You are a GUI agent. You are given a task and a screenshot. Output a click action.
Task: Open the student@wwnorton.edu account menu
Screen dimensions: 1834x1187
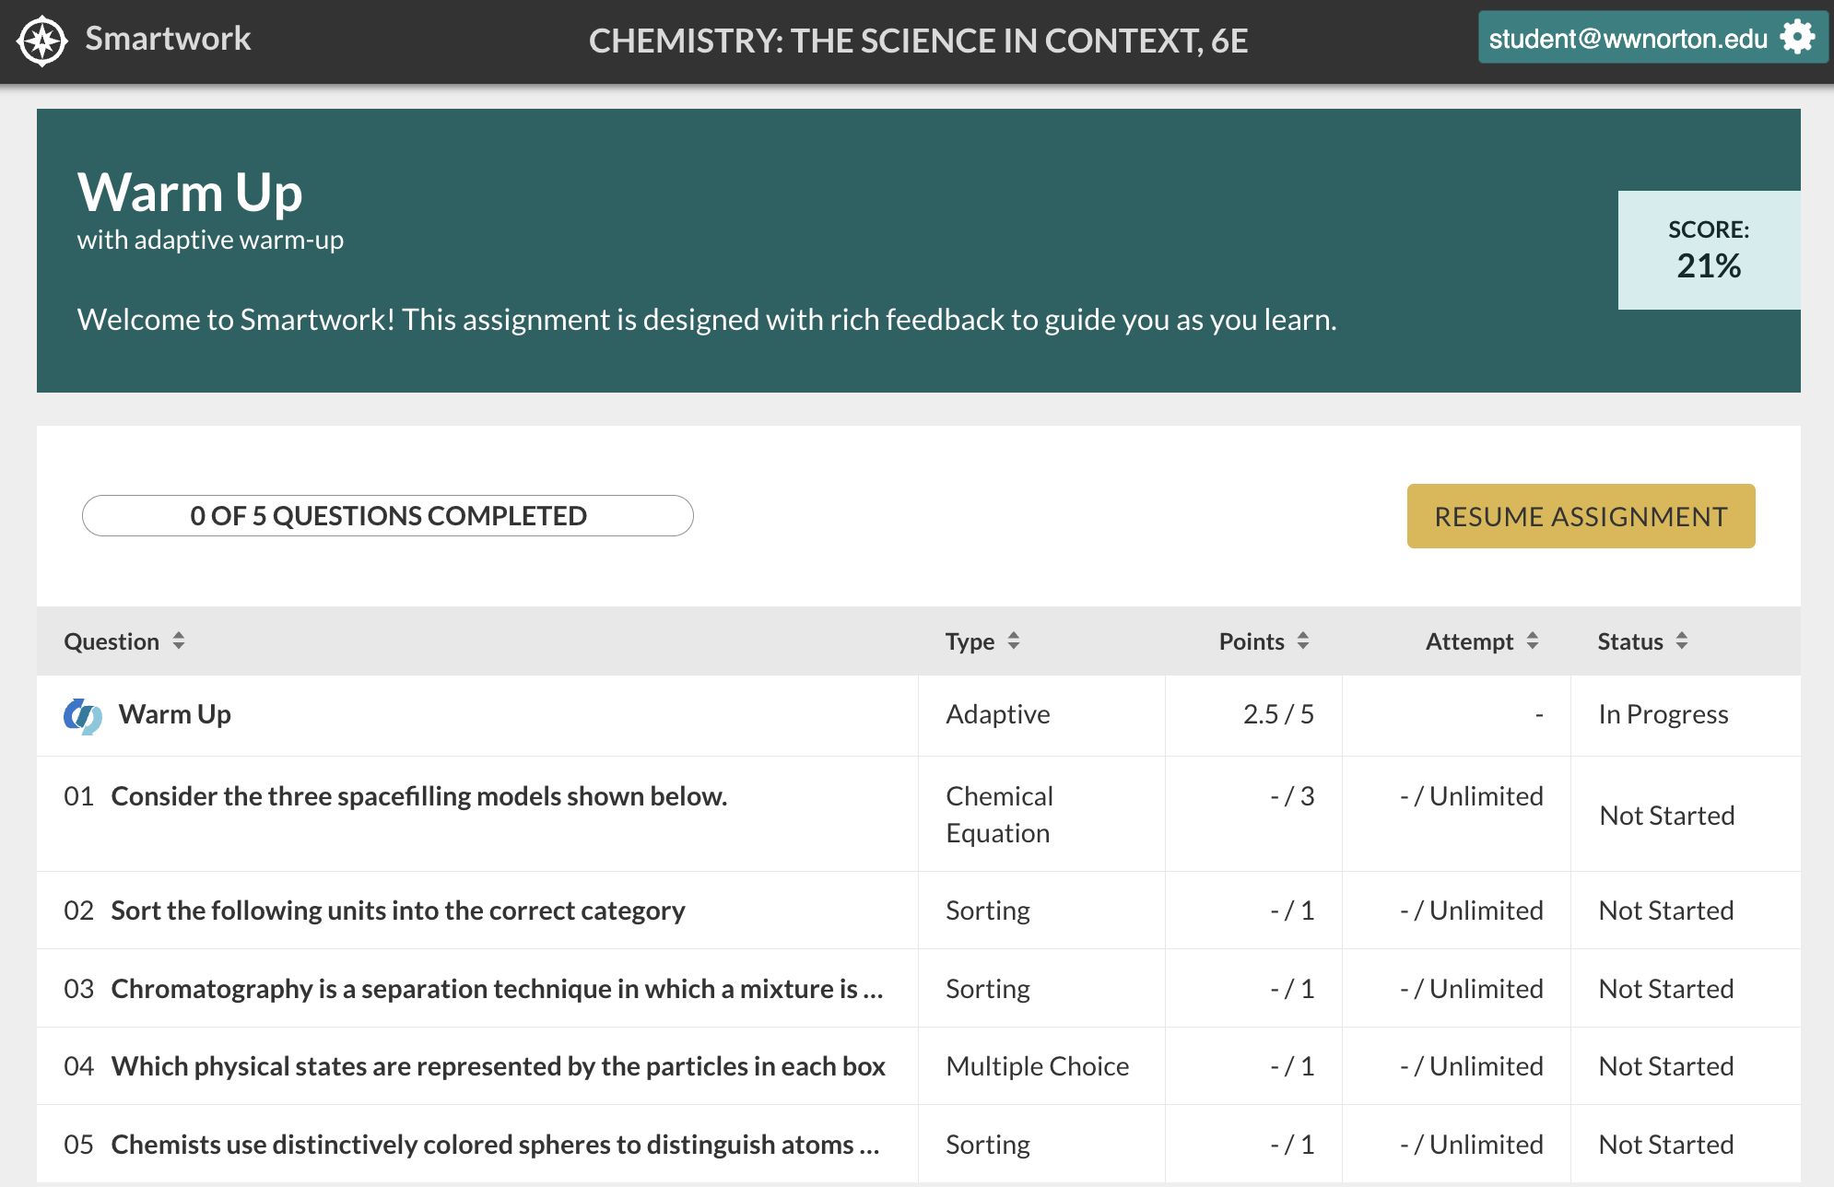click(x=1628, y=39)
